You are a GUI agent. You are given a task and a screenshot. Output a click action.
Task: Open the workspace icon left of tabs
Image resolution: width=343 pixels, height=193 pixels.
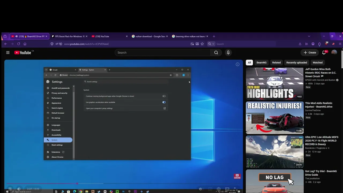click(x=5, y=36)
